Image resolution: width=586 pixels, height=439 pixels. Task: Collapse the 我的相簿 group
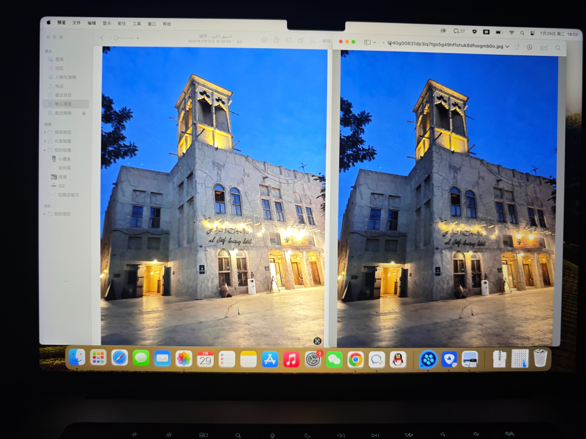point(45,150)
